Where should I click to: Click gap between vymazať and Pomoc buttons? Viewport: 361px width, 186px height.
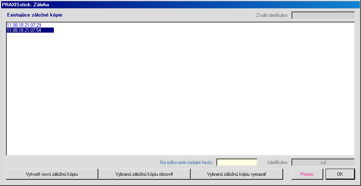(x=287, y=174)
